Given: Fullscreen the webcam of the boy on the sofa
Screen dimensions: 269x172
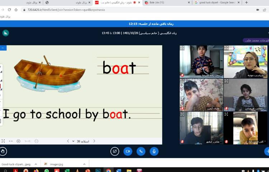Looking at the screenshot, I should [x=226, y=81].
